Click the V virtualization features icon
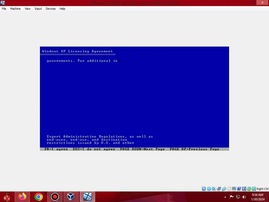This screenshot has width=269, height=202. 244,189
